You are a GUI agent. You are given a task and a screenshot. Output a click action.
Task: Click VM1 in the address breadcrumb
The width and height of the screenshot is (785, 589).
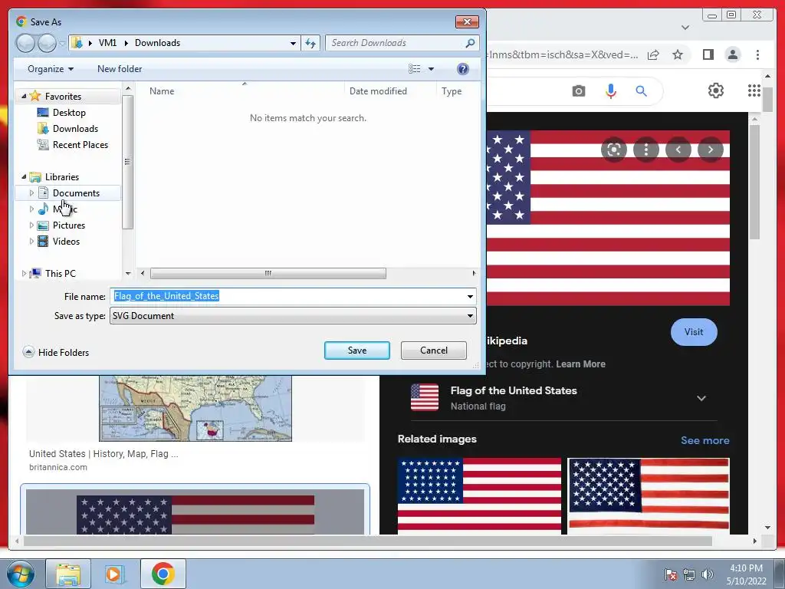coord(107,43)
